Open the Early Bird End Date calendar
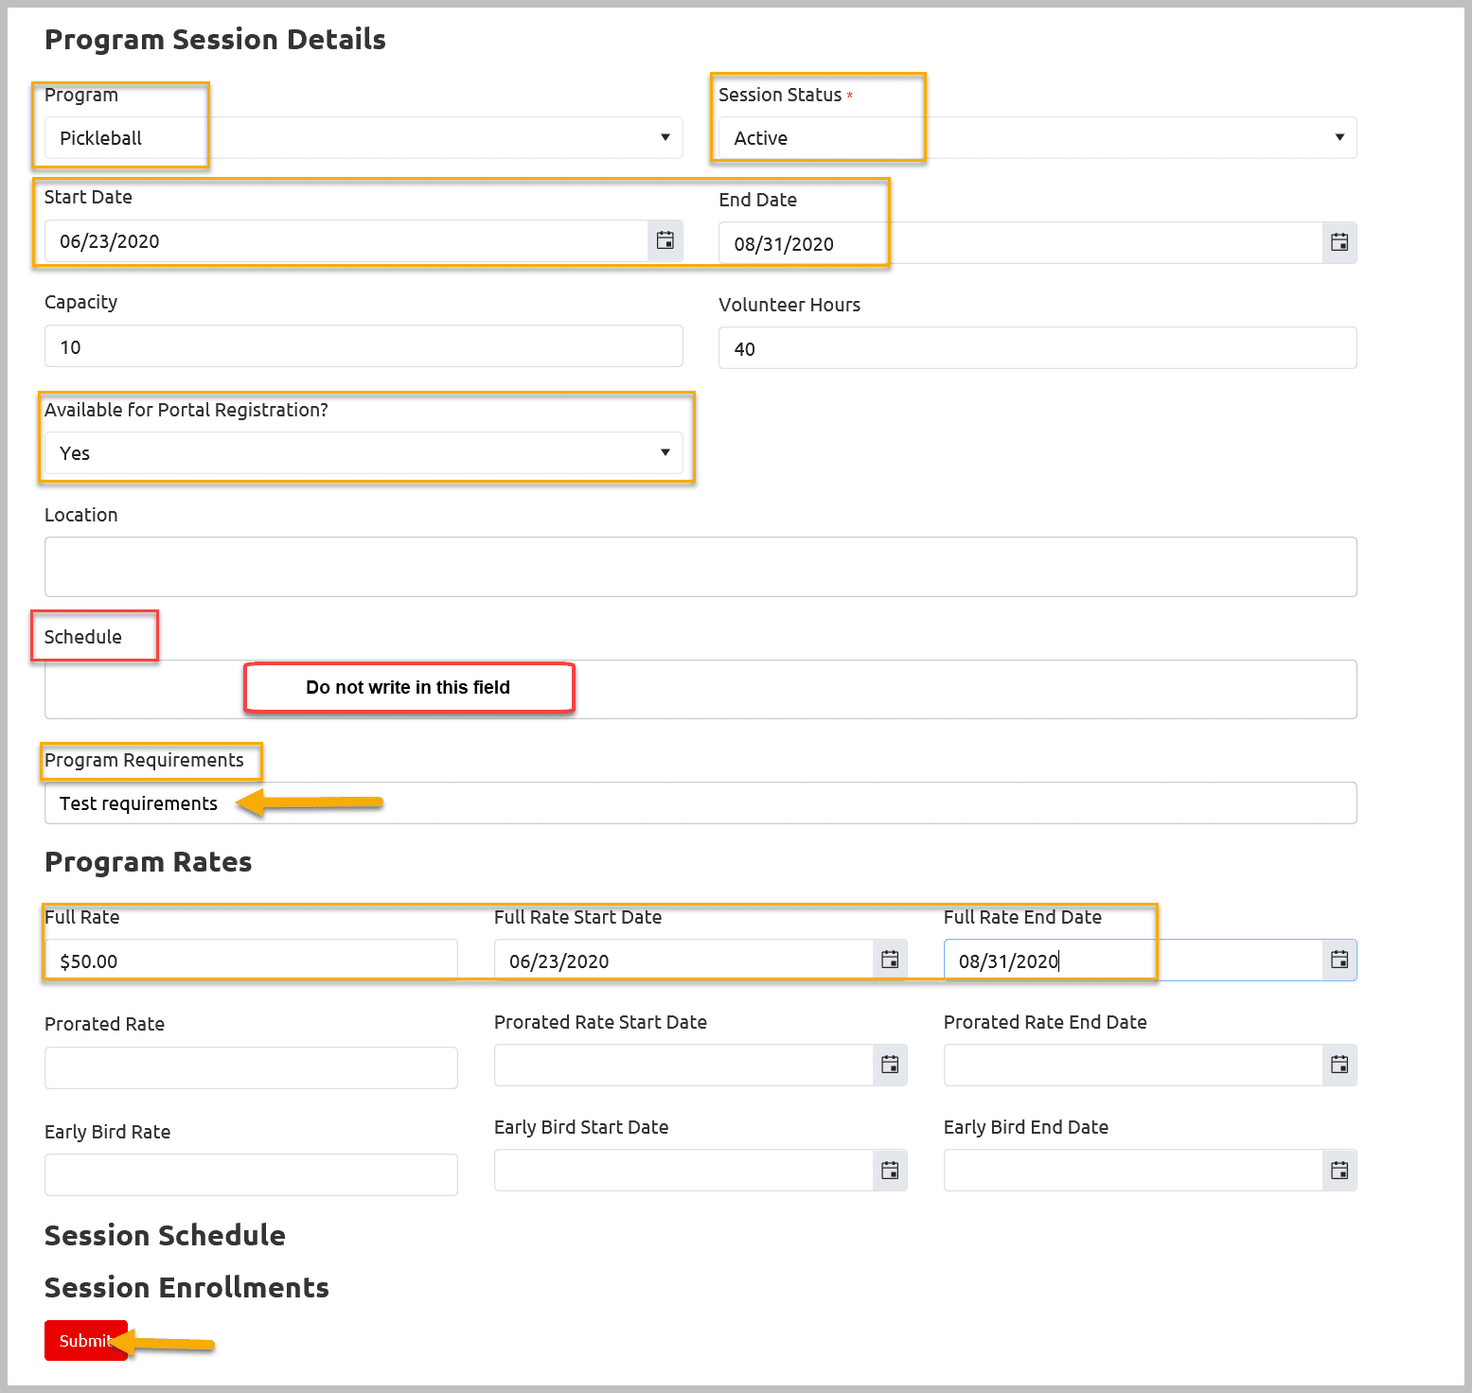The width and height of the screenshot is (1472, 1393). pos(1339,1171)
